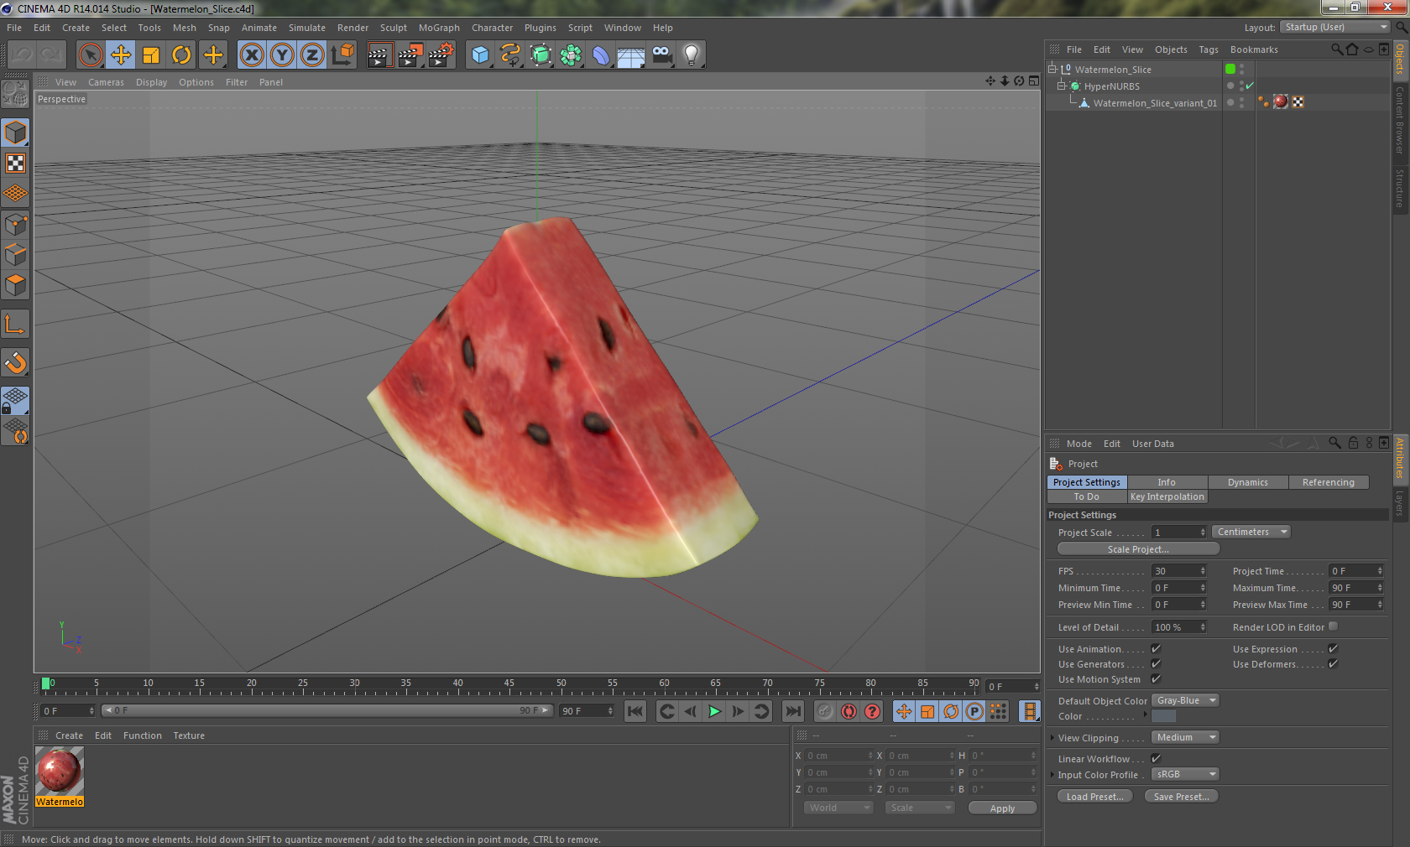
Task: Add a Cube primitive object
Action: pyautogui.click(x=480, y=55)
